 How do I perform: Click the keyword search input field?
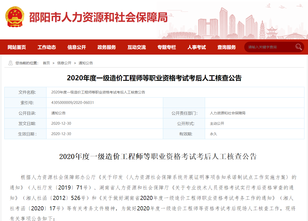269,47
